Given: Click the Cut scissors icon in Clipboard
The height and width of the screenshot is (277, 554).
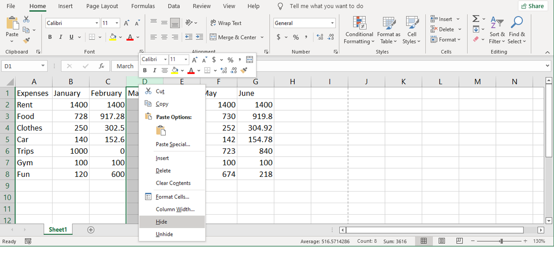Looking at the screenshot, I should click(x=26, y=19).
